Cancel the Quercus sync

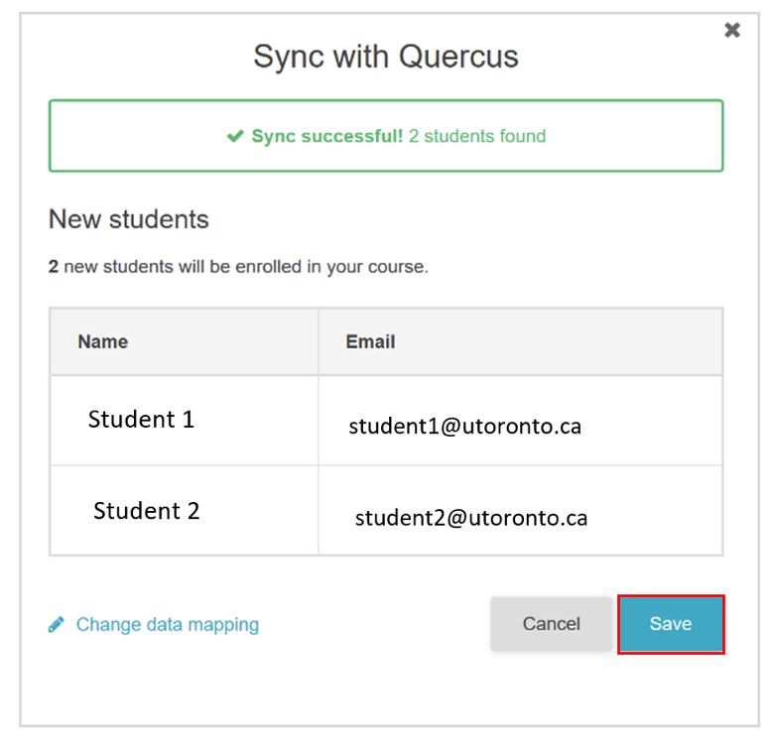pyautogui.click(x=551, y=624)
